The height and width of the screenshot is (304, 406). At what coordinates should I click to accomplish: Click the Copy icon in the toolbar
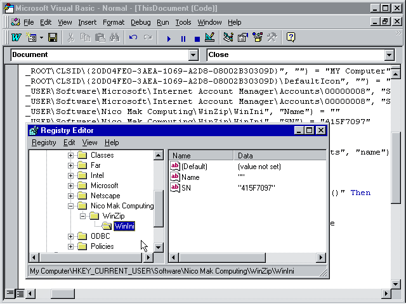point(85,38)
